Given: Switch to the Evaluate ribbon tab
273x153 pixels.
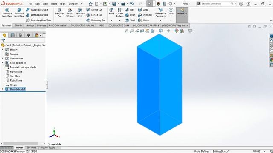Looking at the screenshot, I should 41,25.
